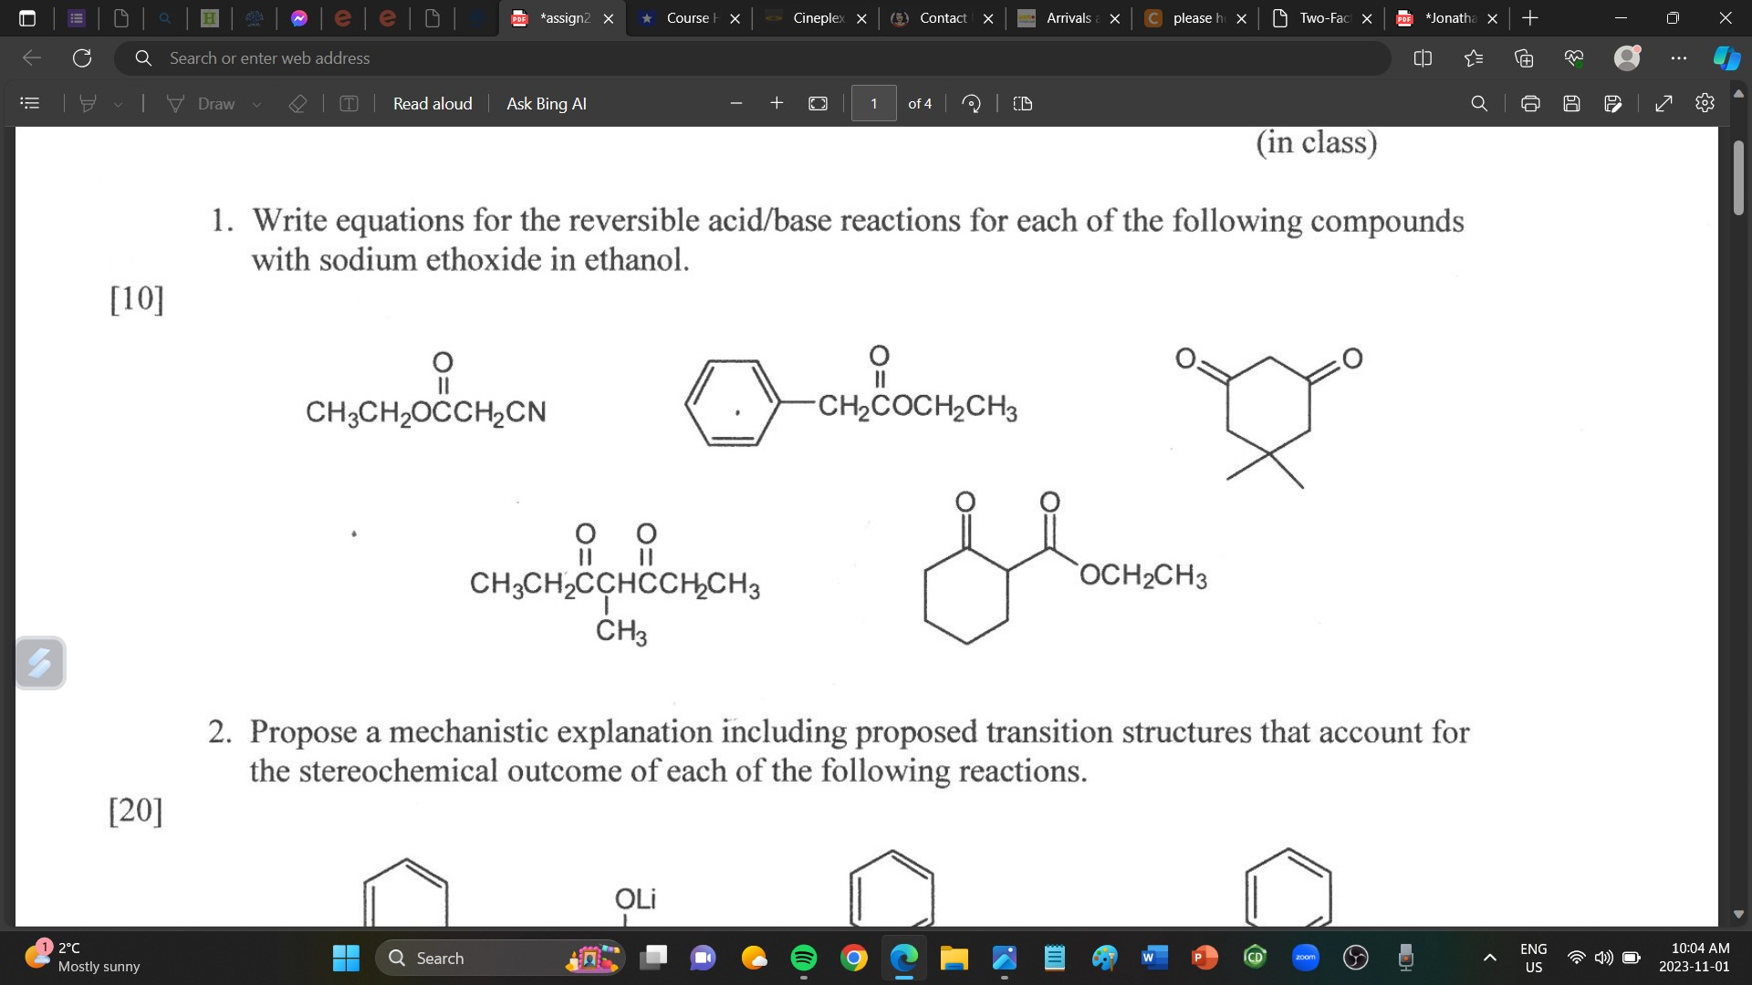Activate the fit to page view
This screenshot has height=985, width=1752.
coord(817,103)
